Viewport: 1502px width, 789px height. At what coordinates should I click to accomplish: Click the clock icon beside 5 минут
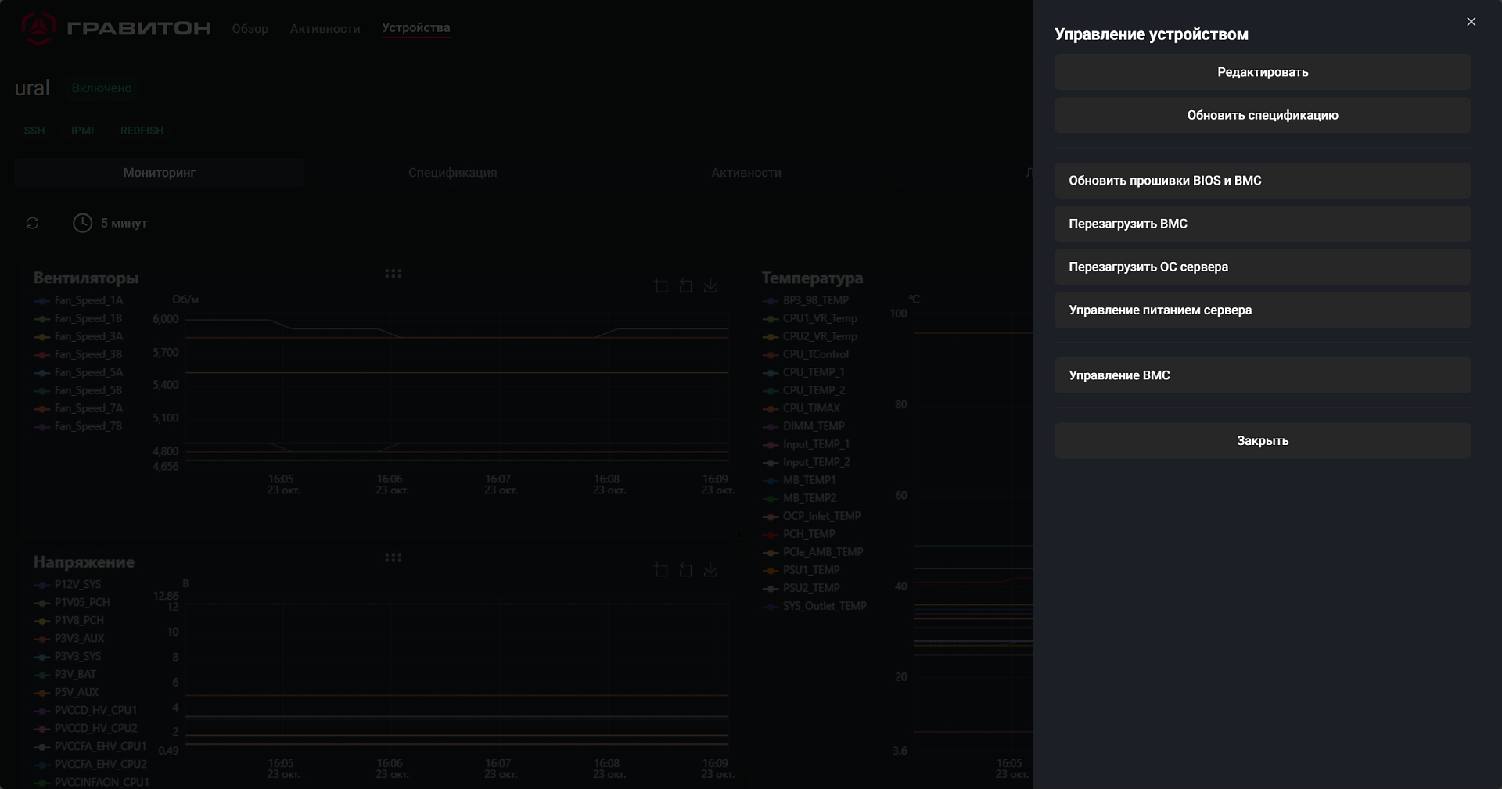click(82, 223)
